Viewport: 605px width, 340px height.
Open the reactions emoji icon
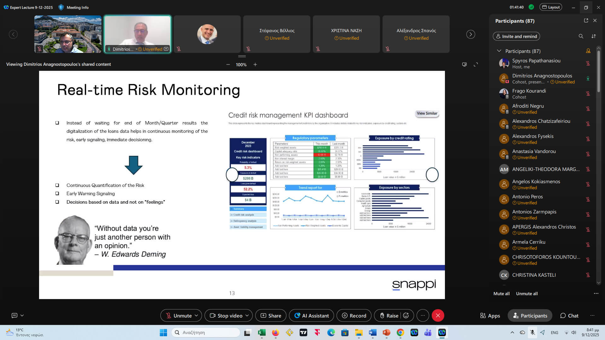tap(406, 315)
